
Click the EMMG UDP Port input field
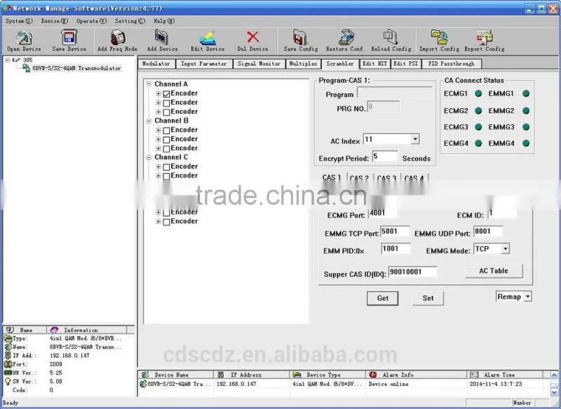tap(488, 232)
